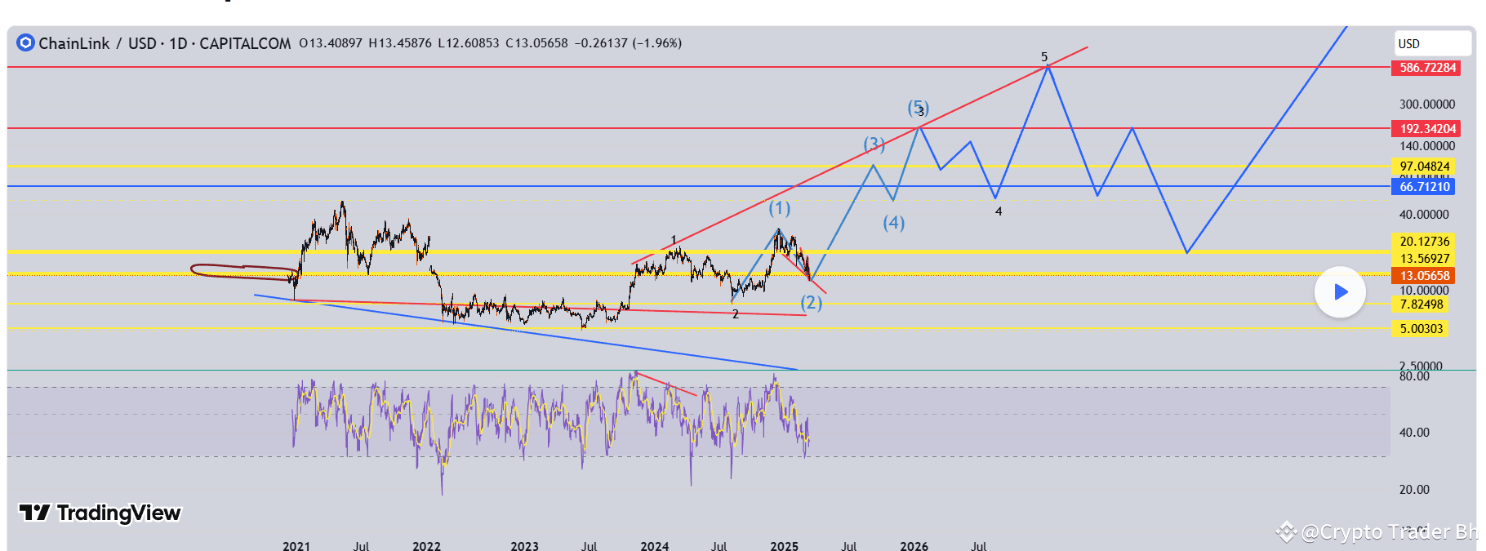Click the 7.82498 yellow price label
The height and width of the screenshot is (551, 1486).
[x=1421, y=304]
